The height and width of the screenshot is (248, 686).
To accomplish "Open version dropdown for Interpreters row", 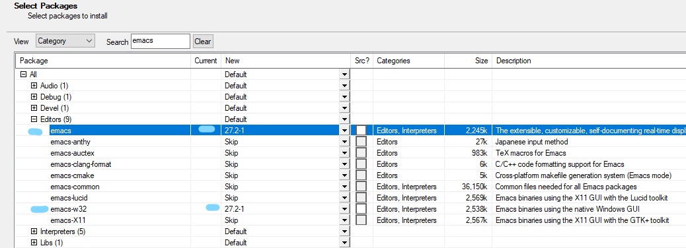I will [x=345, y=232].
